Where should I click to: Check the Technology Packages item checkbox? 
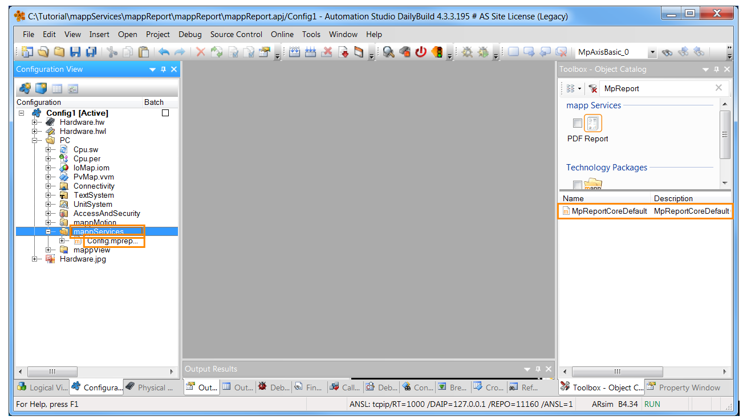point(578,185)
